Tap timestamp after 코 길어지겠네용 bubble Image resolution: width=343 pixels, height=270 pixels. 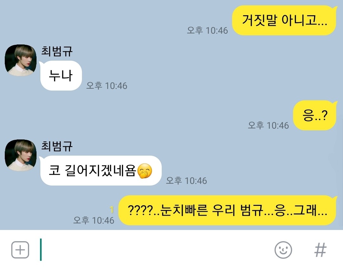click(186, 180)
